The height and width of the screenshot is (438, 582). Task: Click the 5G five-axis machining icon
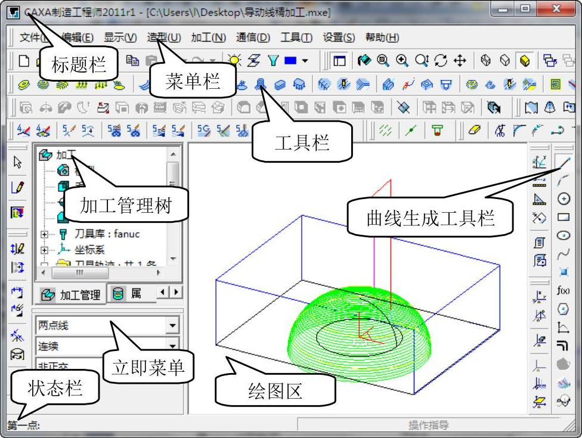click(203, 130)
